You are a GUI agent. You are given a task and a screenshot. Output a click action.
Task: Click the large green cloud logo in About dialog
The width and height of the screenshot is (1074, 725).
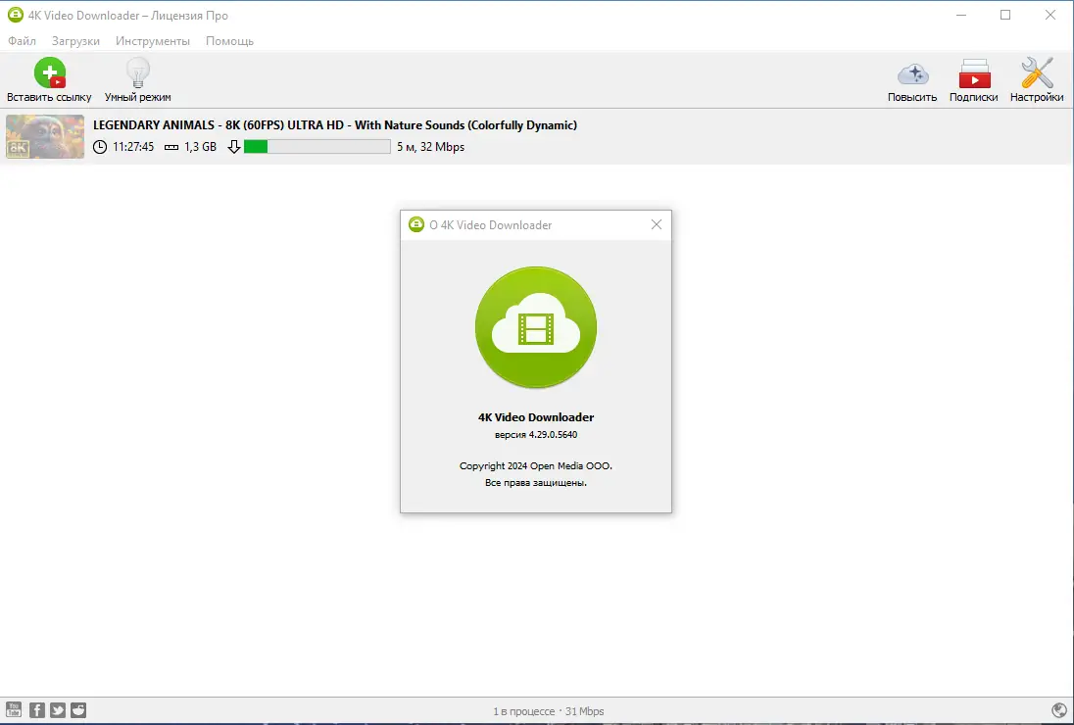(536, 327)
